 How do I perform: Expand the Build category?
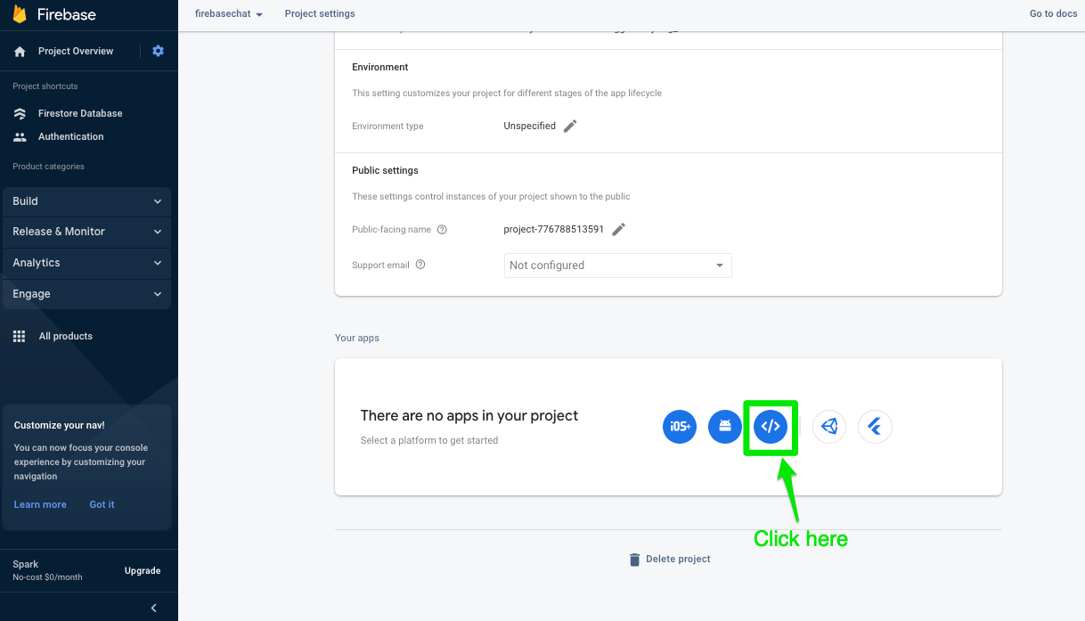(86, 201)
